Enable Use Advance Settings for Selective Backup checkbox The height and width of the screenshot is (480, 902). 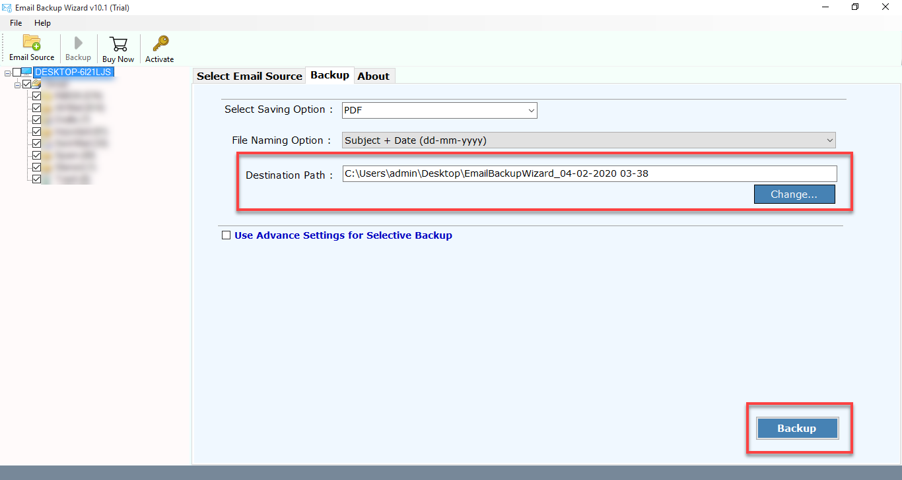coord(226,235)
